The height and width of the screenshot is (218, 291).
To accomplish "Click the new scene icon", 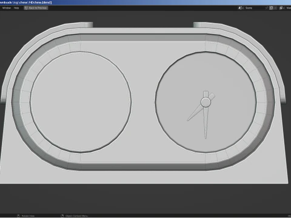I will point(271,8).
